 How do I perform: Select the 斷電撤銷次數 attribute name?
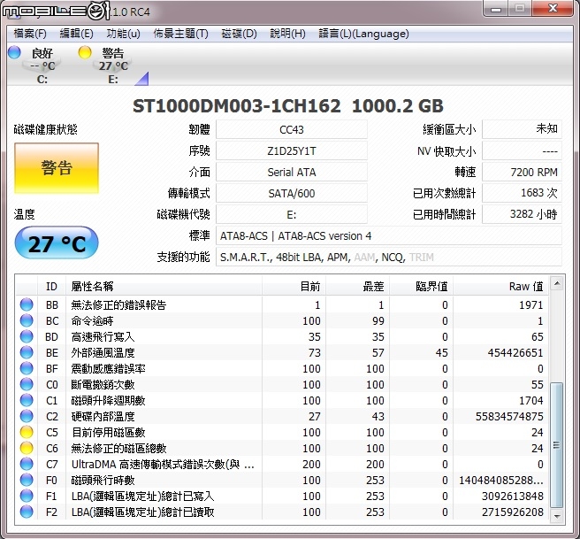click(x=103, y=384)
